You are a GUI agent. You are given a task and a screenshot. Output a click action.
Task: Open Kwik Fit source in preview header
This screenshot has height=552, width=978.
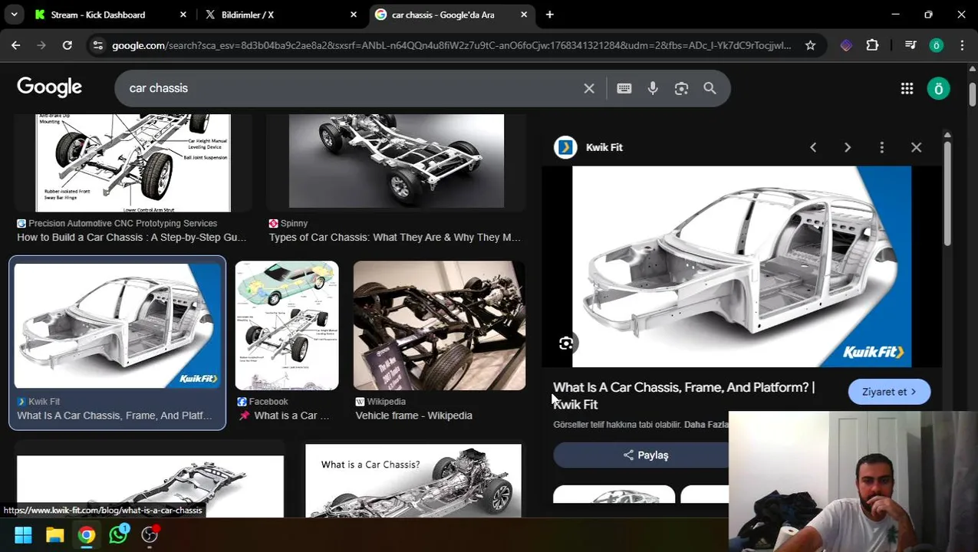tap(588, 147)
